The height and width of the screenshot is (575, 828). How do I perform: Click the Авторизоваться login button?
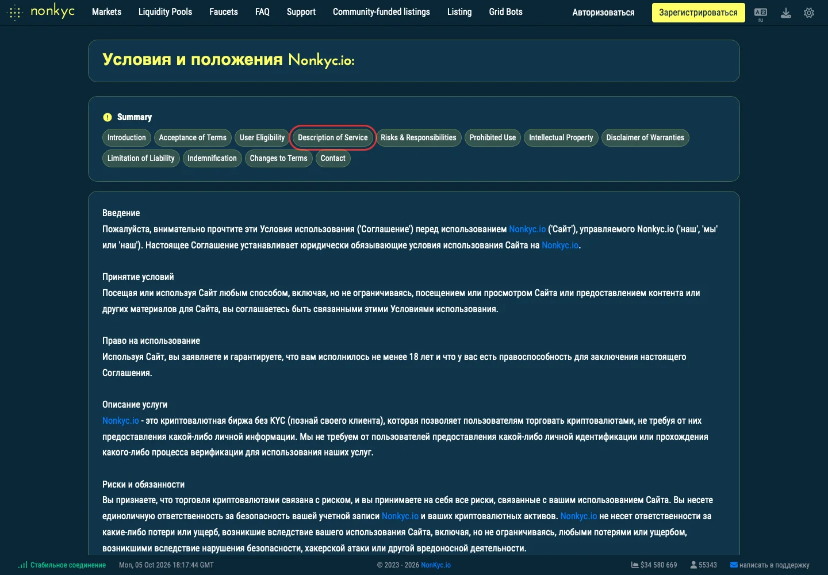point(604,13)
